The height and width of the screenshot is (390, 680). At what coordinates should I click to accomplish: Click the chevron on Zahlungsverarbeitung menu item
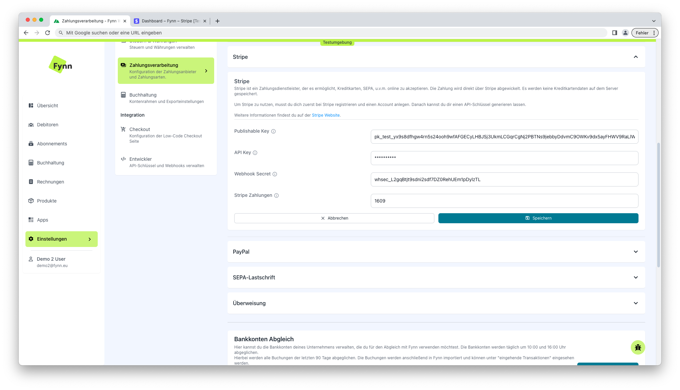(206, 71)
